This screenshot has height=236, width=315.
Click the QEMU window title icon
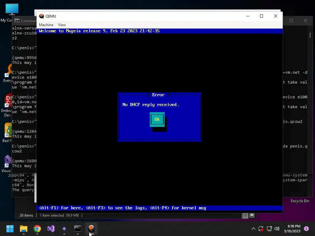[x=42, y=16]
